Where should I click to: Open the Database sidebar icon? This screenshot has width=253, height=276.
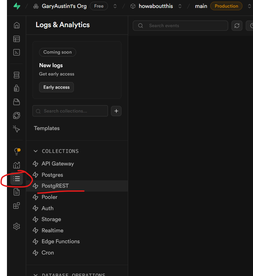17,75
